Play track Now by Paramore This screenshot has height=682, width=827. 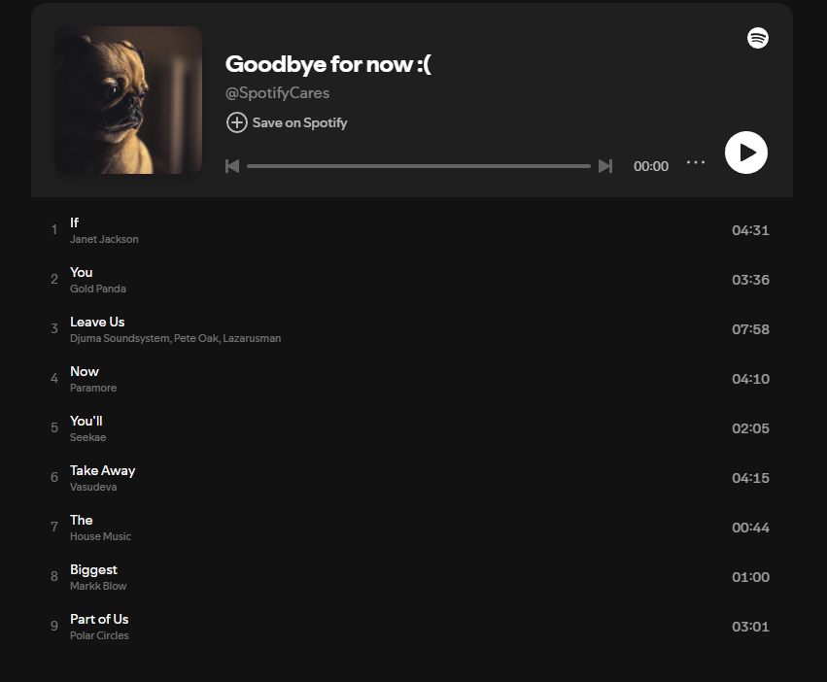(x=85, y=371)
